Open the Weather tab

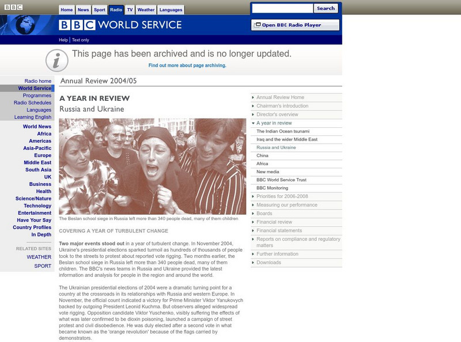(x=146, y=10)
